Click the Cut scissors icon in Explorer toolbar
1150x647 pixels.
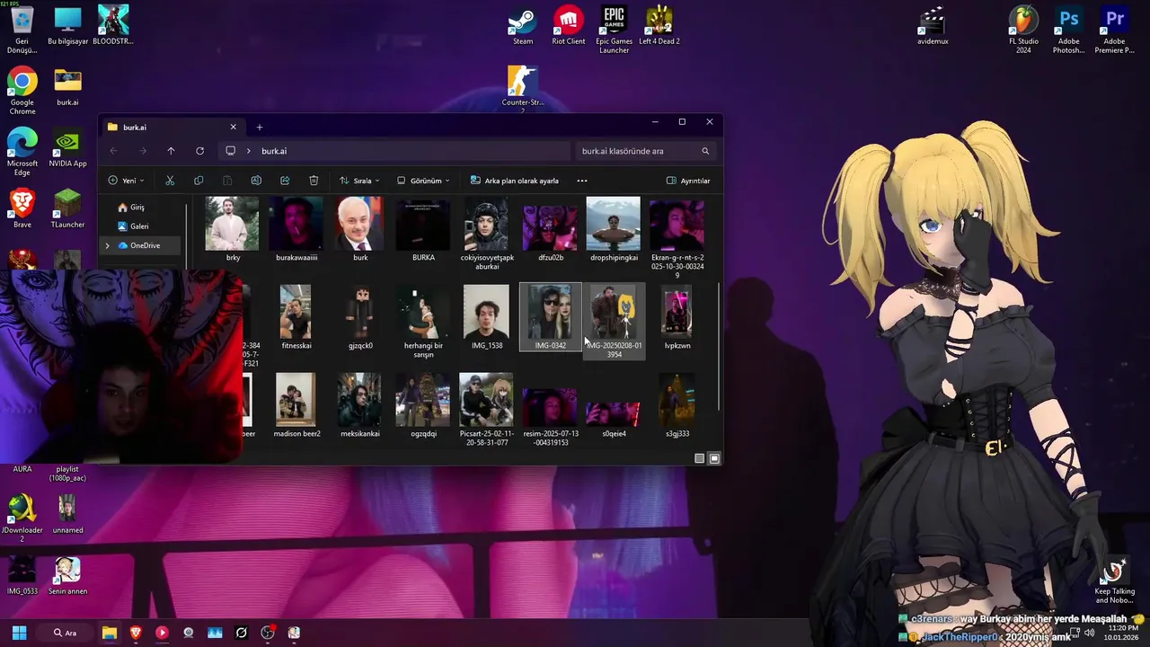point(170,181)
